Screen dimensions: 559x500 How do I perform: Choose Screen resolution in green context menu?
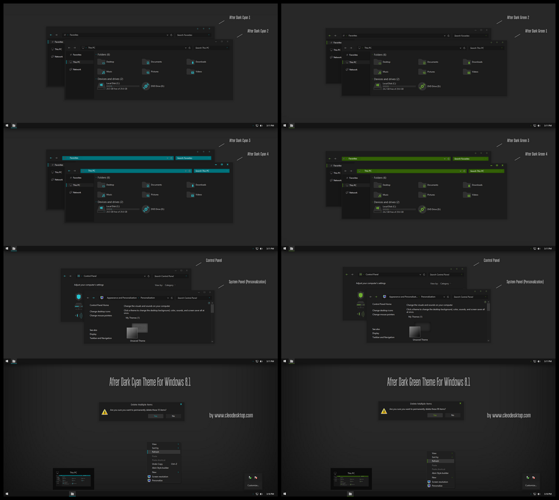441,482
